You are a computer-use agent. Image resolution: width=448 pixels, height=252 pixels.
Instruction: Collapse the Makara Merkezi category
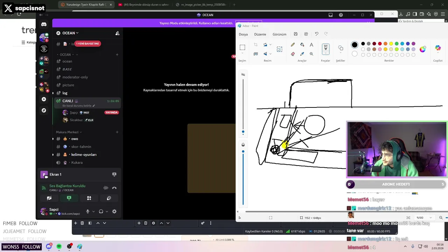69,132
